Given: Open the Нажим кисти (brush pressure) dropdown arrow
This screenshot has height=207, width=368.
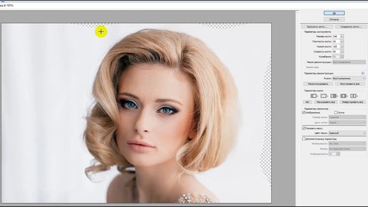Looking at the screenshot, I should (342, 47).
